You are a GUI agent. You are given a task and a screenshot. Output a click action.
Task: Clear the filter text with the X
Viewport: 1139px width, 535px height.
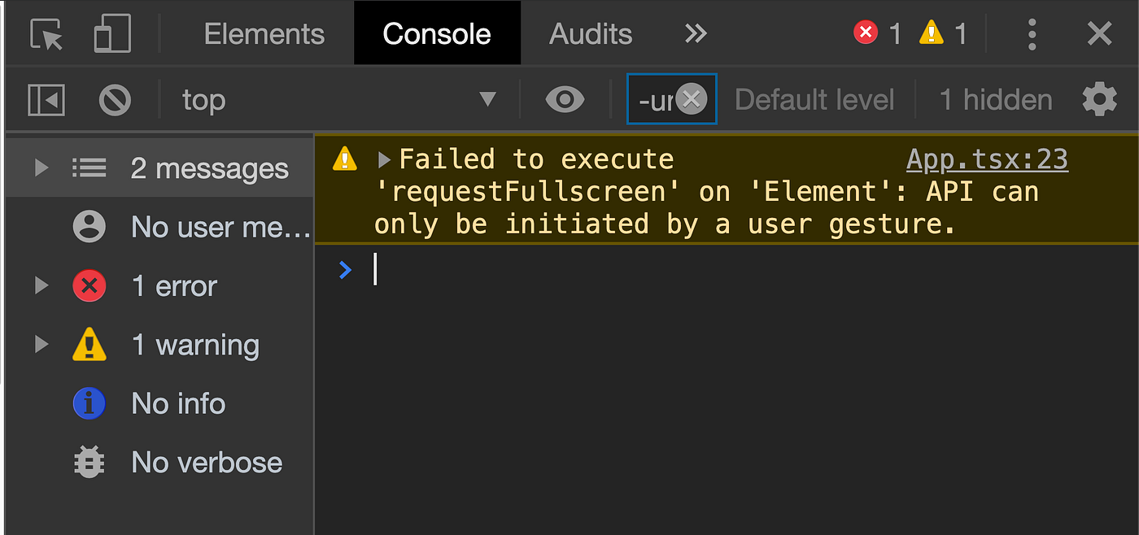pos(691,99)
